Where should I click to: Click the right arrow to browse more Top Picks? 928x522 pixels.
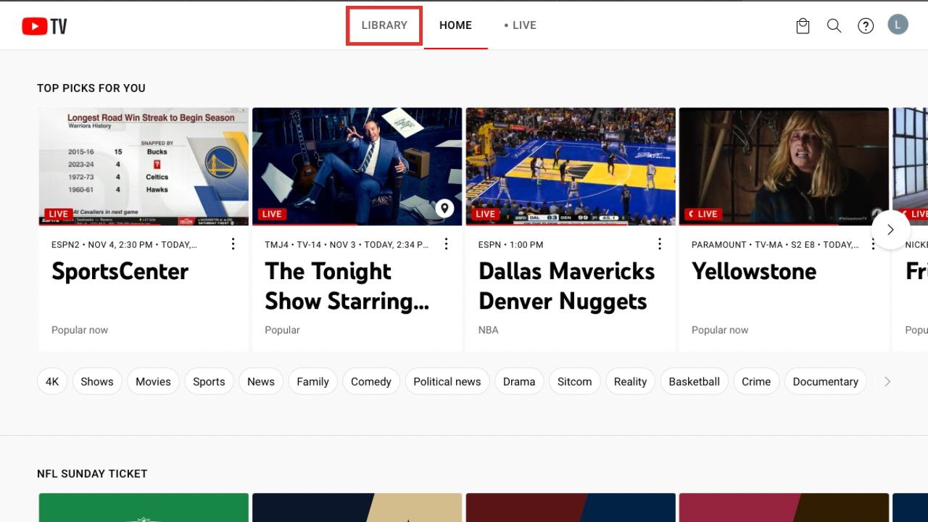click(891, 230)
